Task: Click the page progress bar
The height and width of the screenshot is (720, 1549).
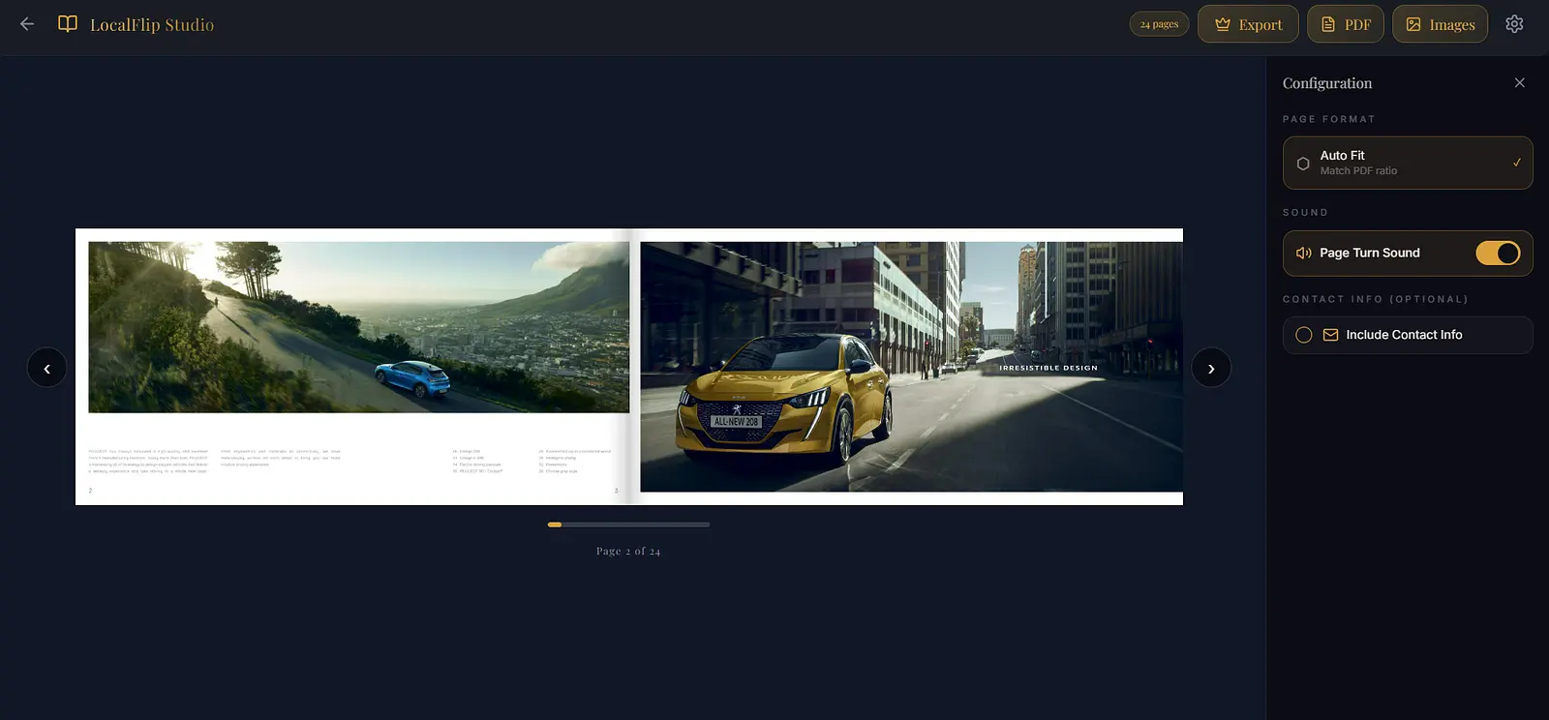Action: pyautogui.click(x=628, y=525)
